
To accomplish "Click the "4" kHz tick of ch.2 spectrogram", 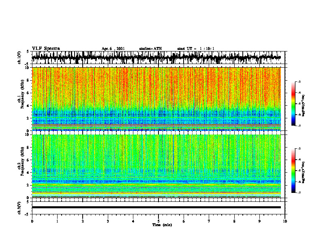I will (28, 173).
